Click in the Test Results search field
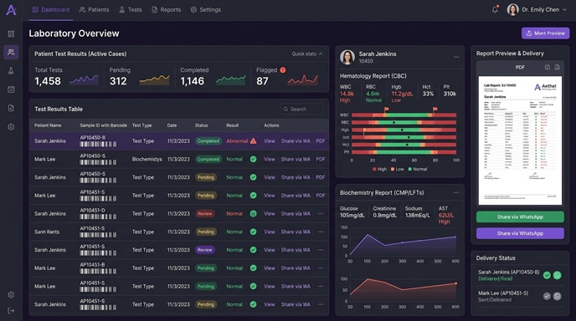The image size is (576, 321). tap(301, 110)
